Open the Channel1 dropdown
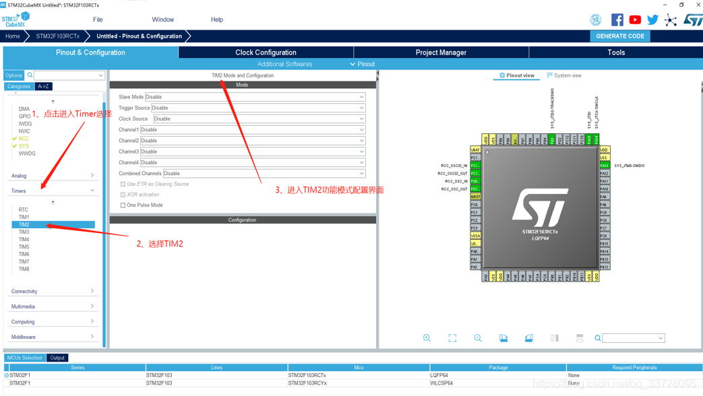Image resolution: width=703 pixels, height=396 pixels. 253,130
